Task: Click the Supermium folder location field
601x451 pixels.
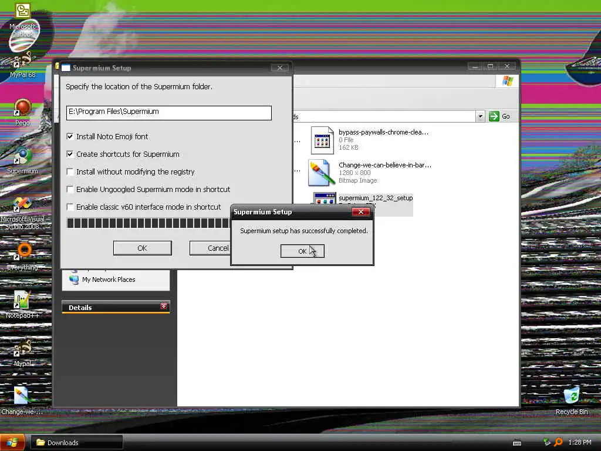Action: (x=168, y=112)
